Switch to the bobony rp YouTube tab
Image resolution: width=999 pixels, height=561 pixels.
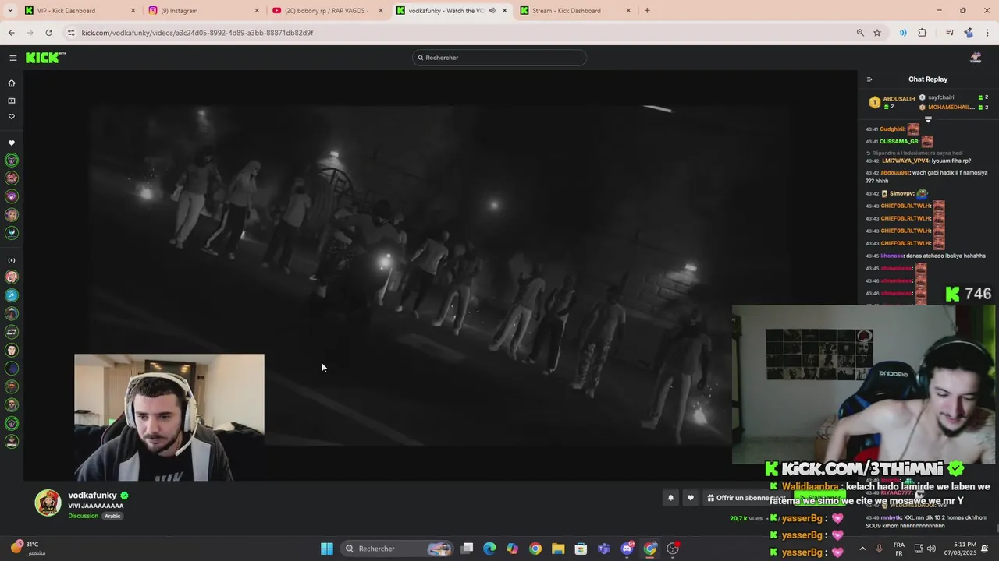click(328, 11)
